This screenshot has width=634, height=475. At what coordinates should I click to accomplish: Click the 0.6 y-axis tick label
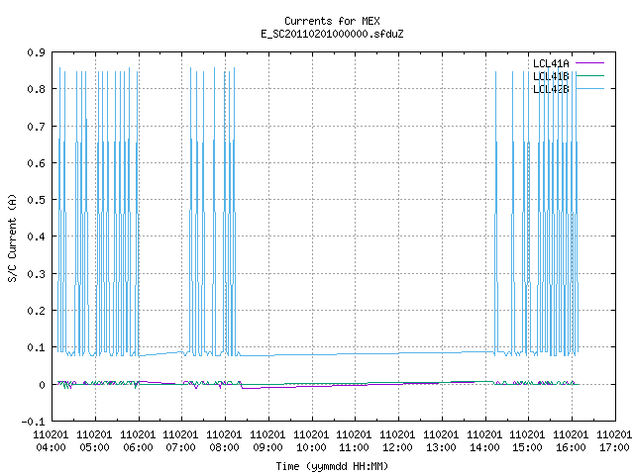36,163
